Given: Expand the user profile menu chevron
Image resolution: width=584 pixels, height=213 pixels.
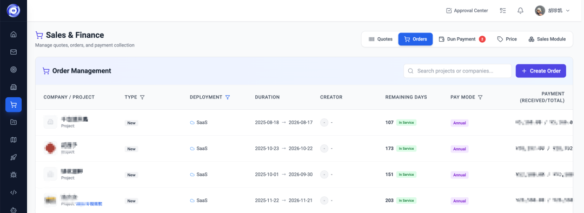Looking at the screenshot, I should click(568, 11).
